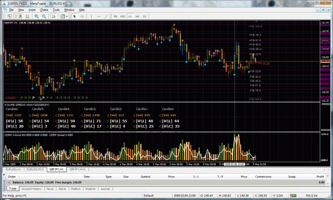333x200 pixels.
Task: Open the Mailbox tab
Action: pyautogui.click(x=76, y=189)
